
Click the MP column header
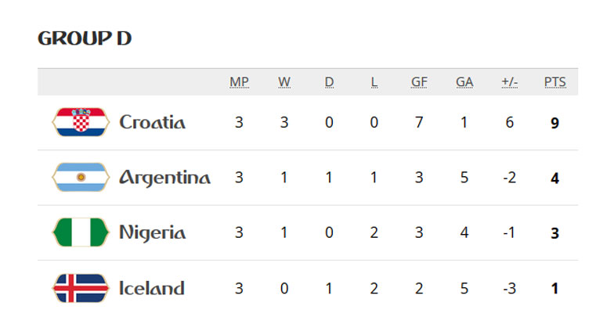click(239, 81)
